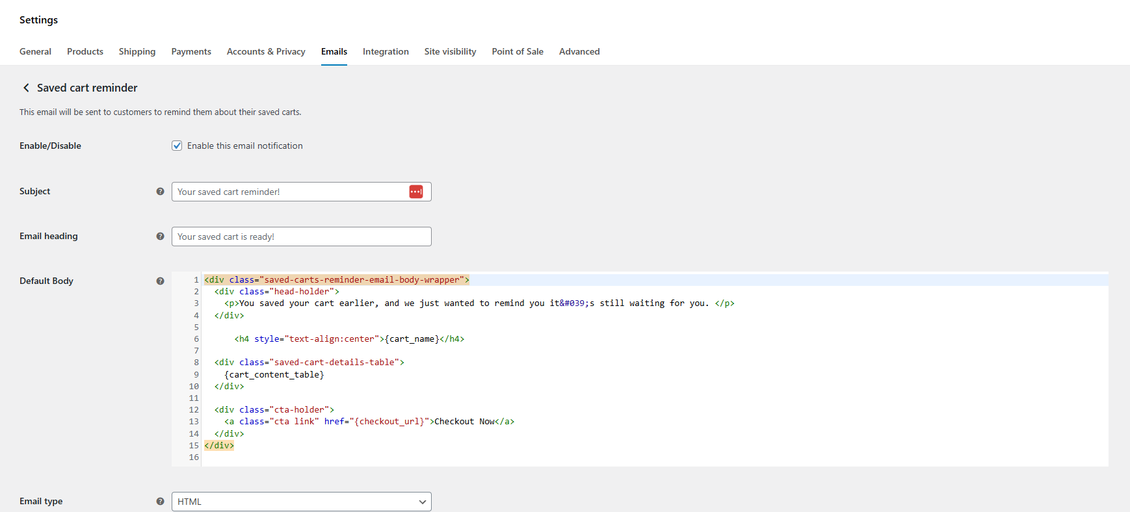The image size is (1130, 512).
Task: Open the Products settings tab
Action: coord(85,52)
